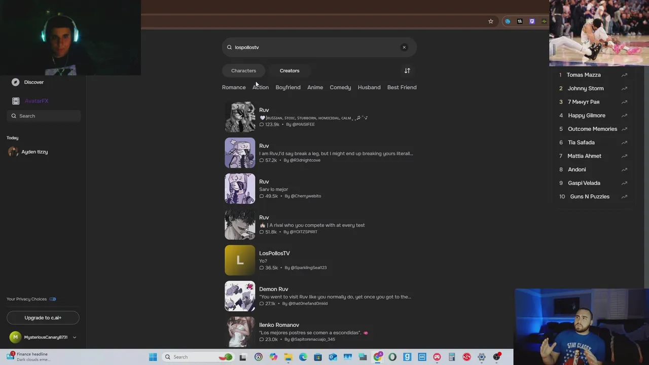This screenshot has height=365, width=649.
Task: Click the Discover compass icon
Action: coord(15,82)
